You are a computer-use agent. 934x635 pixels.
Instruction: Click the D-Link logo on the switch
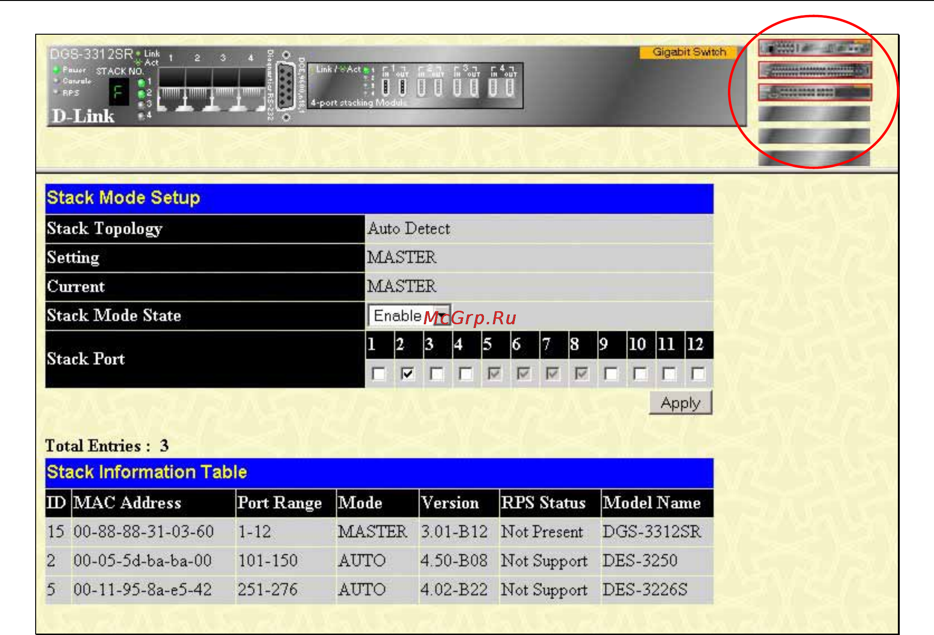tap(83, 116)
